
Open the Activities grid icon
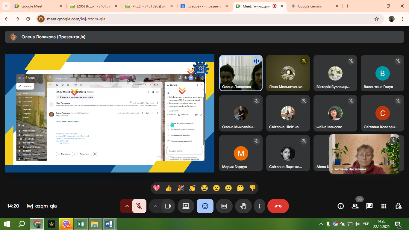384,206
